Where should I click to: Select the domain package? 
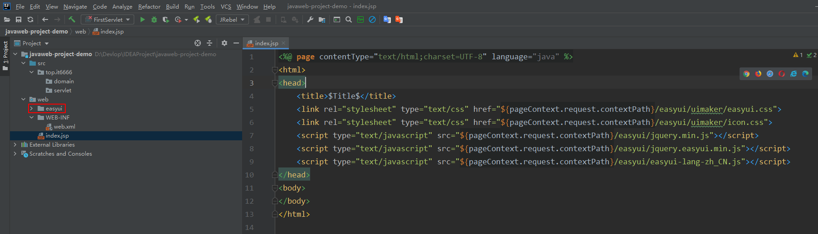tap(63, 81)
